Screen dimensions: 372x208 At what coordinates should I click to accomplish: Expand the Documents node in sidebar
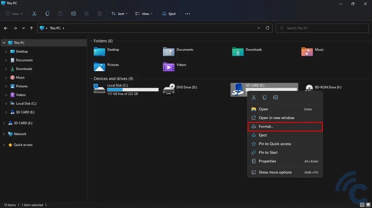pyautogui.click(x=6, y=60)
